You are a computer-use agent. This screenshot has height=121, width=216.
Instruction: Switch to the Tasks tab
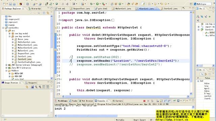point(73,101)
